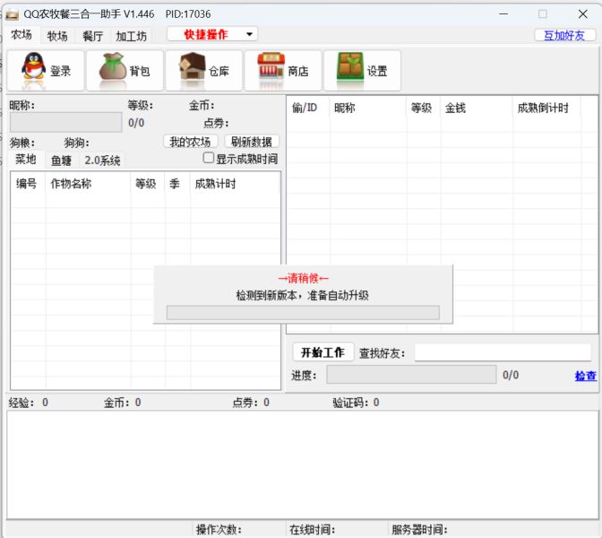The width and height of the screenshot is (602, 538).
Task: Click the 进度 progress bar
Action: [x=410, y=375]
